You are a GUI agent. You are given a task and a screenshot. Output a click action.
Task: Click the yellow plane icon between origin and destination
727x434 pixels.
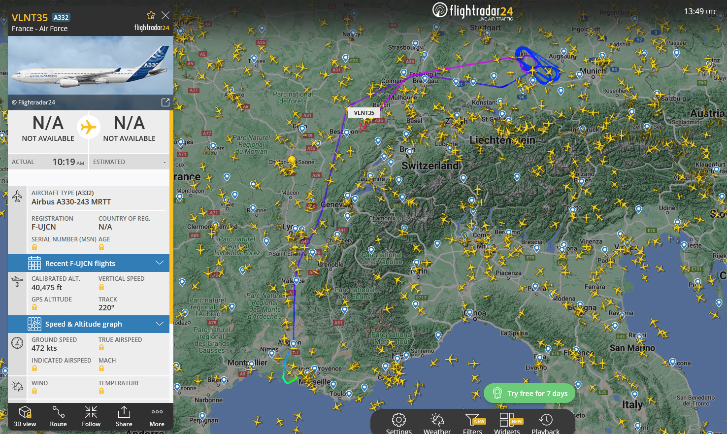pyautogui.click(x=89, y=127)
